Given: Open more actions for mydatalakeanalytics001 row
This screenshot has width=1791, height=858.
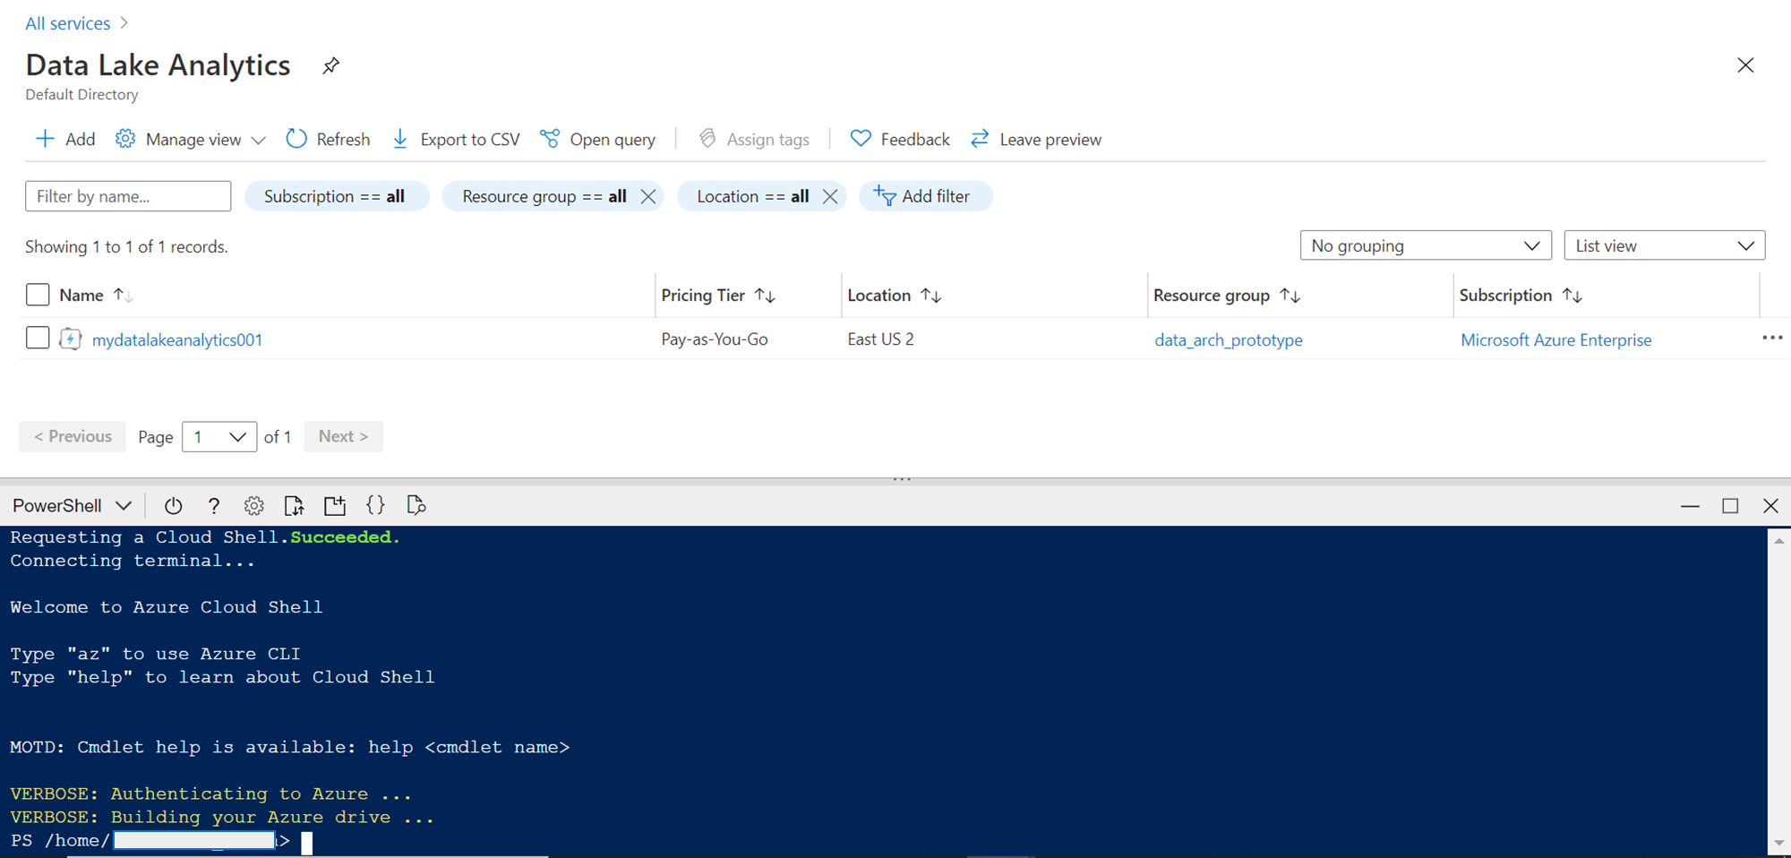Looking at the screenshot, I should (x=1772, y=338).
